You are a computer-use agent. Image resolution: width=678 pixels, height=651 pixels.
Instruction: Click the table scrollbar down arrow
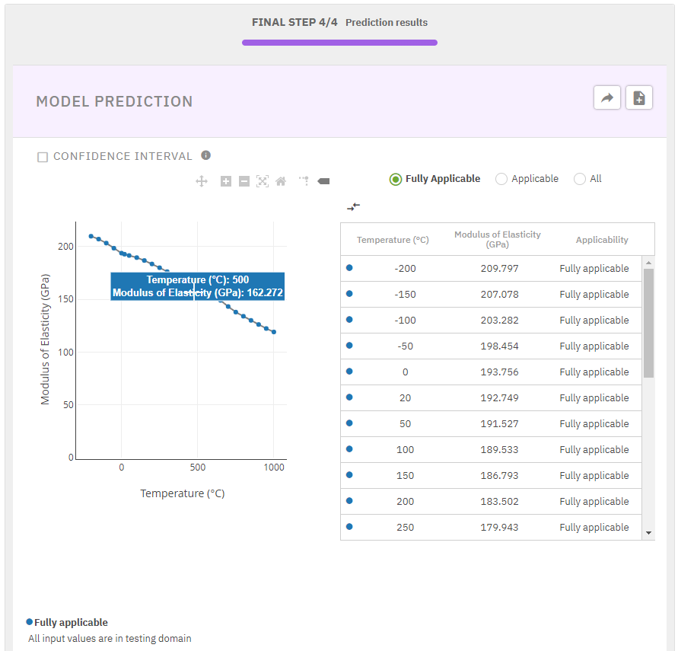[648, 533]
